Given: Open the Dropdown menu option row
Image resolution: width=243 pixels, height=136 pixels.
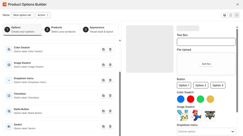Looking at the screenshot, I should pos(59,80).
